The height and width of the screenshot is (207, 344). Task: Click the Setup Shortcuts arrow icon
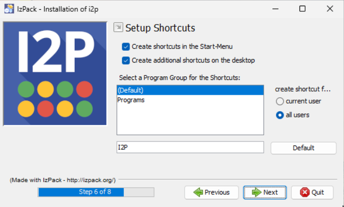coord(118,28)
